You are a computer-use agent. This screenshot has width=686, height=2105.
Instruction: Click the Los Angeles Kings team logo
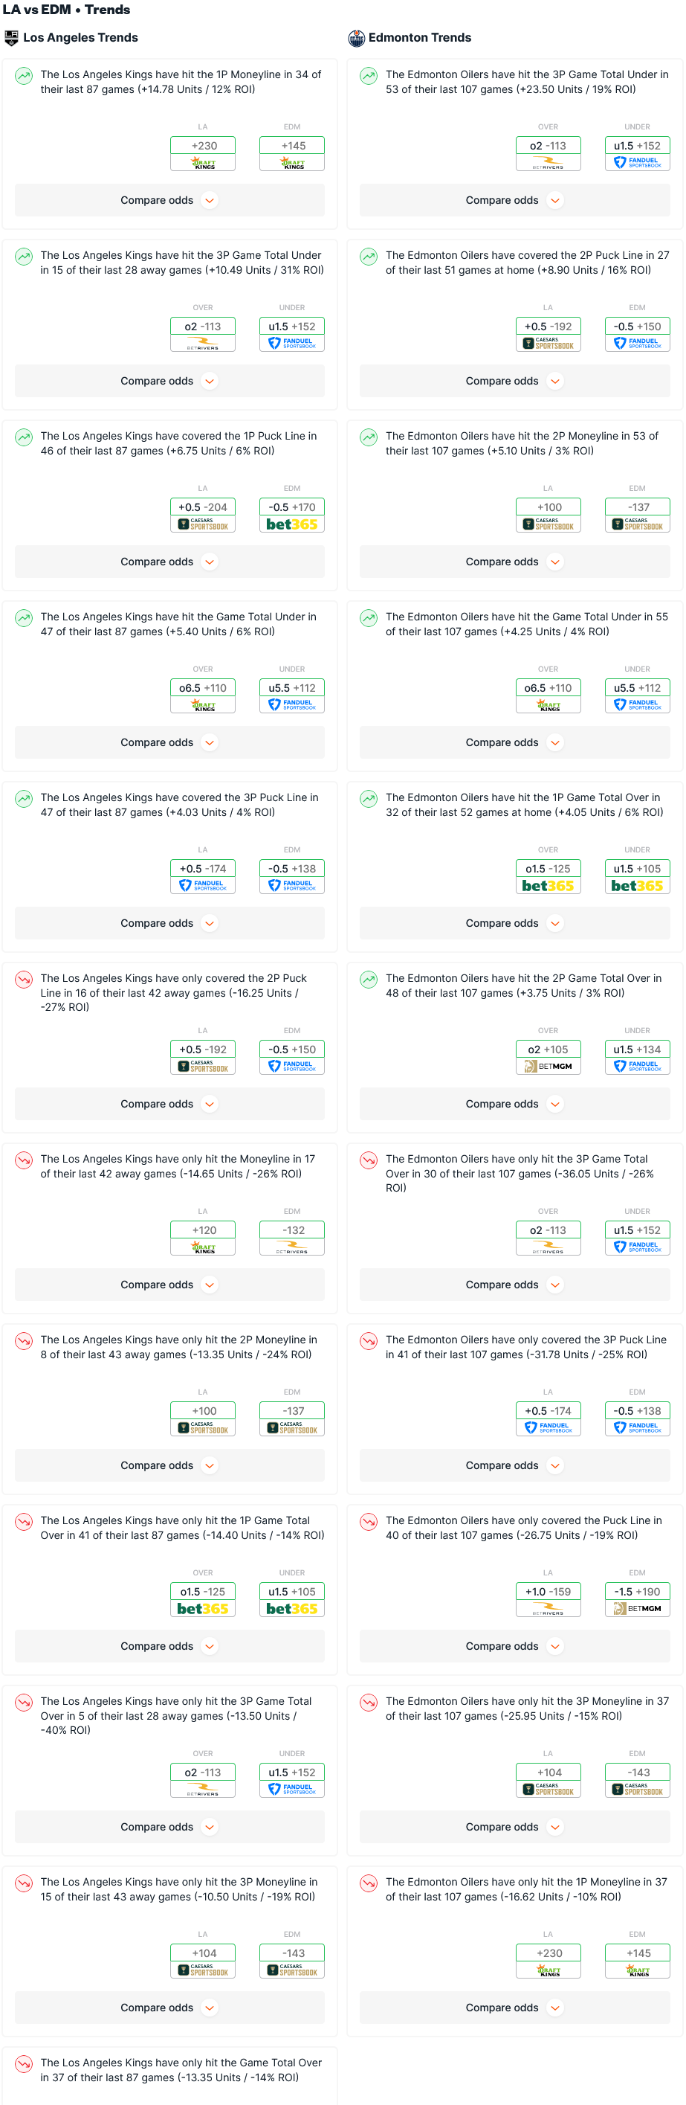tap(11, 38)
